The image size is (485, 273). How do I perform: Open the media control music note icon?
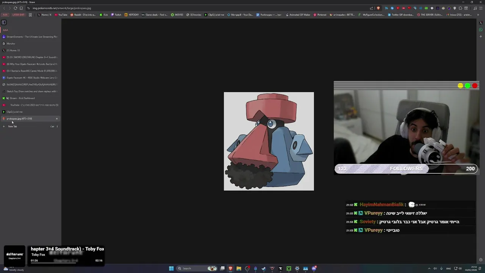tap(475, 8)
